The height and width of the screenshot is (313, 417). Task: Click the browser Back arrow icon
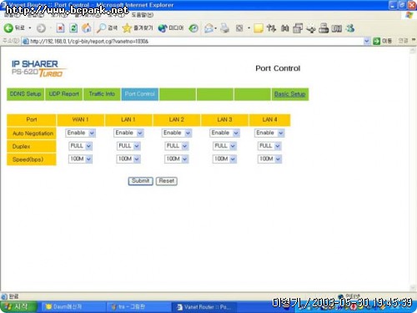point(8,28)
